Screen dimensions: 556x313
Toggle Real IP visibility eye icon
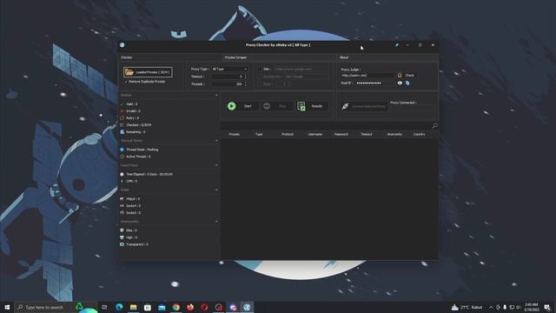coord(400,83)
